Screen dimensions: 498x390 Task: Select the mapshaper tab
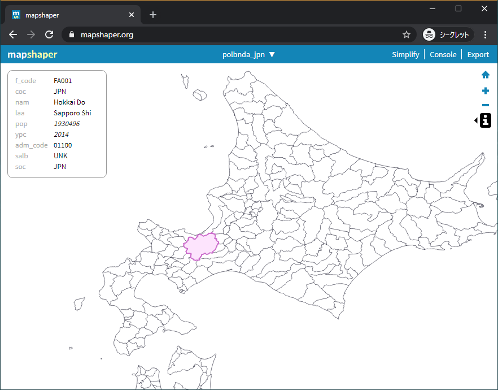tap(73, 15)
